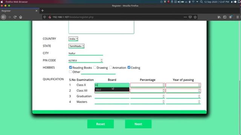Click the CITY field containing Nallur
Screen dimensions: 241x135
coord(85,53)
